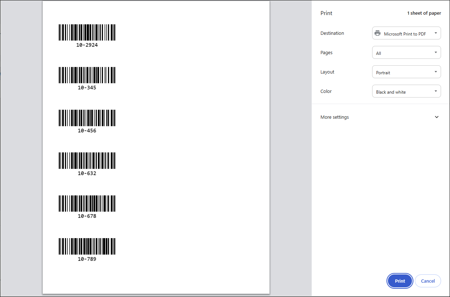This screenshot has height=297, width=450.
Task: Expand More settings chevron
Action: pyautogui.click(x=436, y=117)
